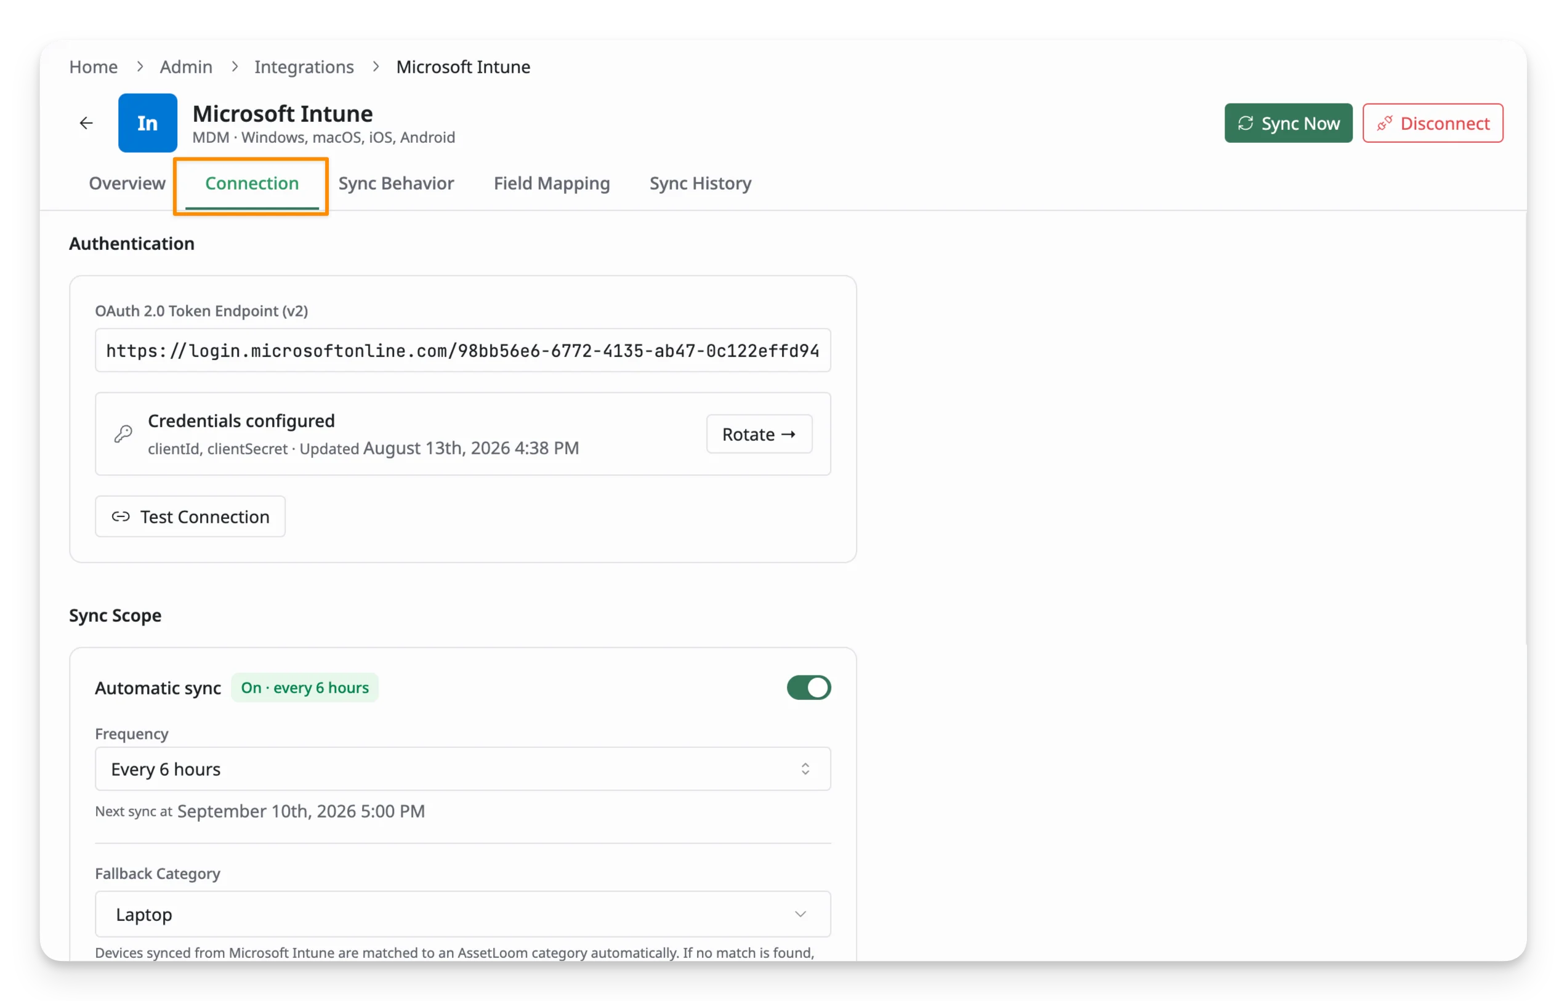Click the key icon beside Credentials configured
The width and height of the screenshot is (1567, 1001).
point(123,434)
